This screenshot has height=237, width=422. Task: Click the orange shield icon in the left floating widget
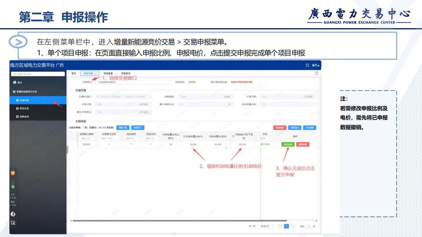[13, 173]
